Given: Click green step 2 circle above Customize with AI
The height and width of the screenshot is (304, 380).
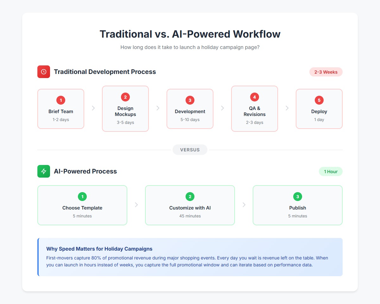Looking at the screenshot, I should (190, 197).
